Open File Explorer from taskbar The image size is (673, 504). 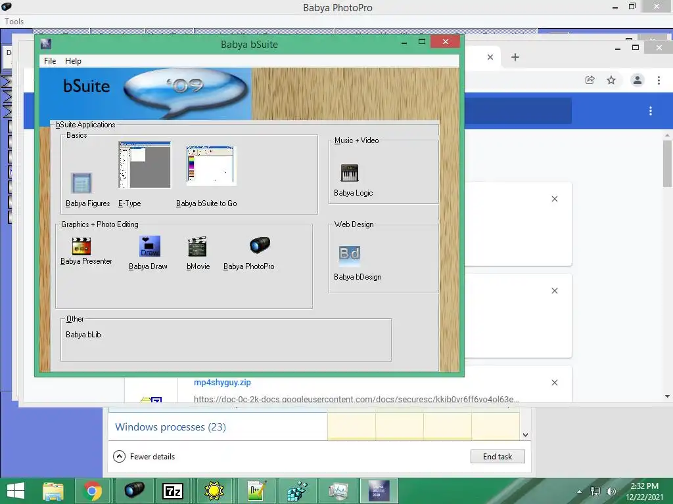(x=53, y=491)
